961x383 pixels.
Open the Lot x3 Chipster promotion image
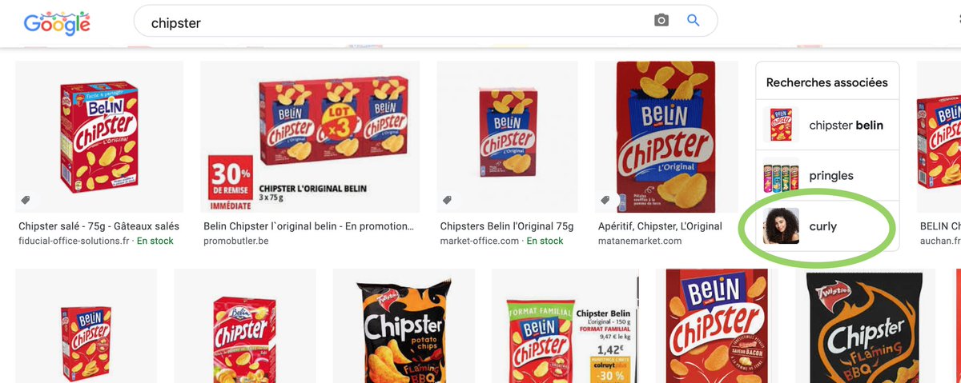point(309,136)
